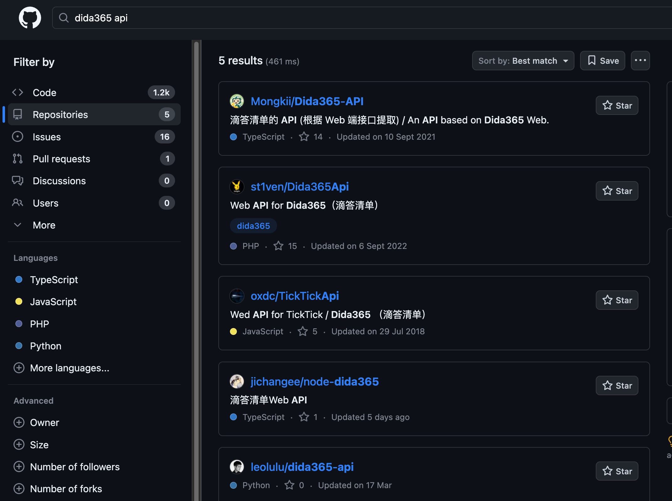
Task: Star the oxdc/TickTickApi repository
Action: [617, 300]
